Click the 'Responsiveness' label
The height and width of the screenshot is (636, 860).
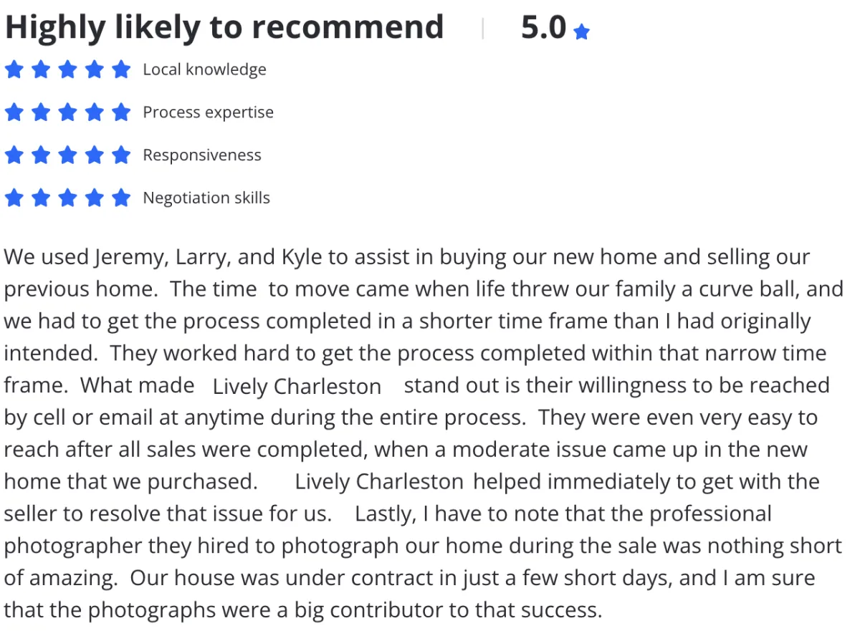(202, 155)
